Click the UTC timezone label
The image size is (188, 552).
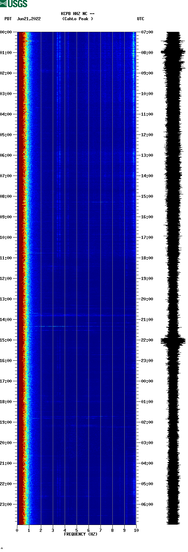coord(141,19)
